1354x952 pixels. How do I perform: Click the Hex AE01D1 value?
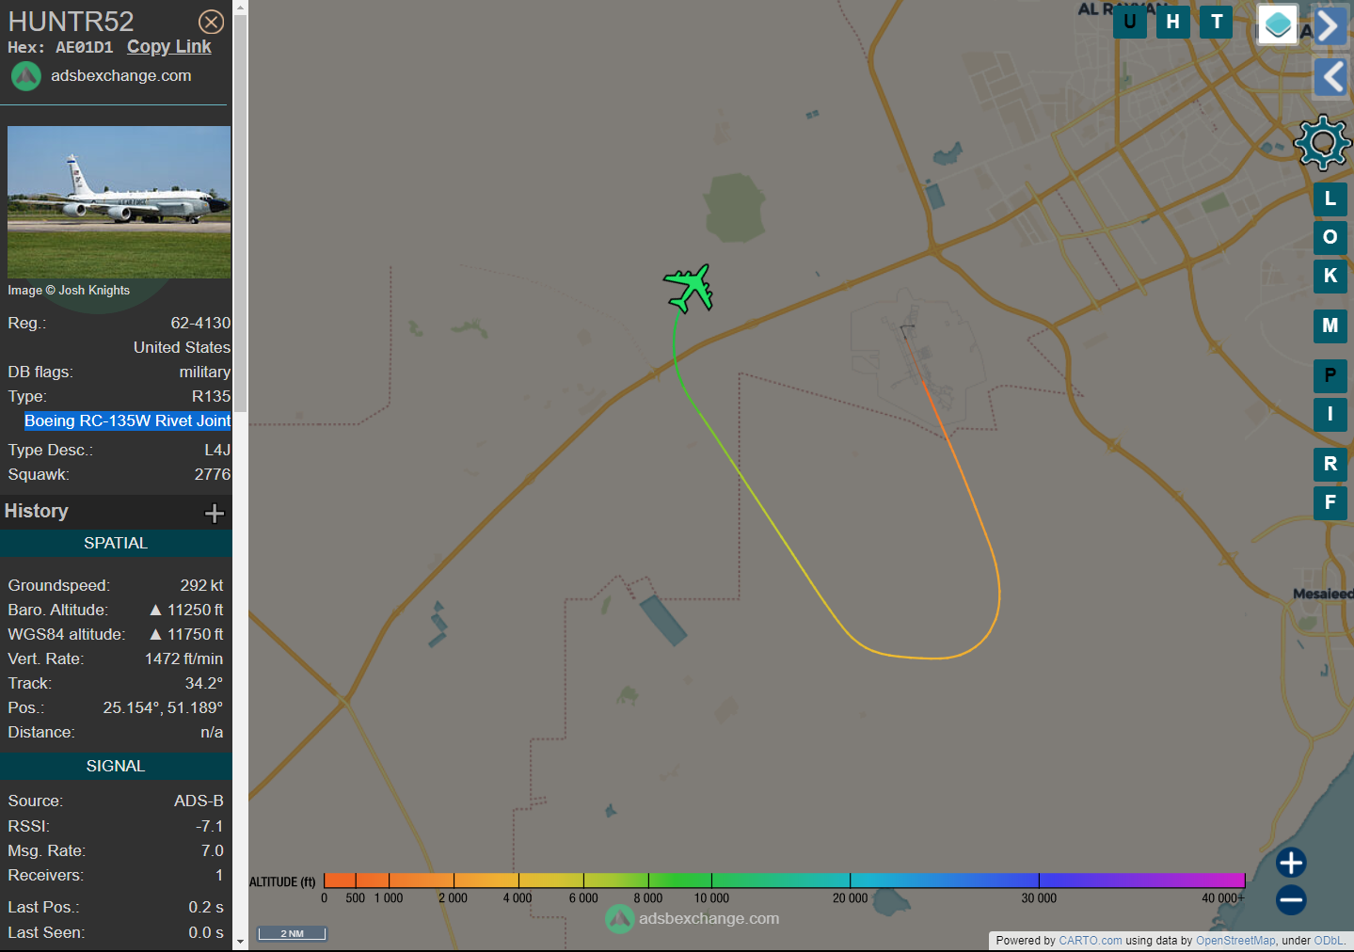pyautogui.click(x=84, y=47)
